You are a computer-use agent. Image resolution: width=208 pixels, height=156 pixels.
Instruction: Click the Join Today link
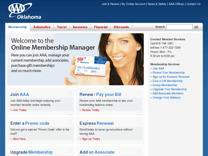20,110
